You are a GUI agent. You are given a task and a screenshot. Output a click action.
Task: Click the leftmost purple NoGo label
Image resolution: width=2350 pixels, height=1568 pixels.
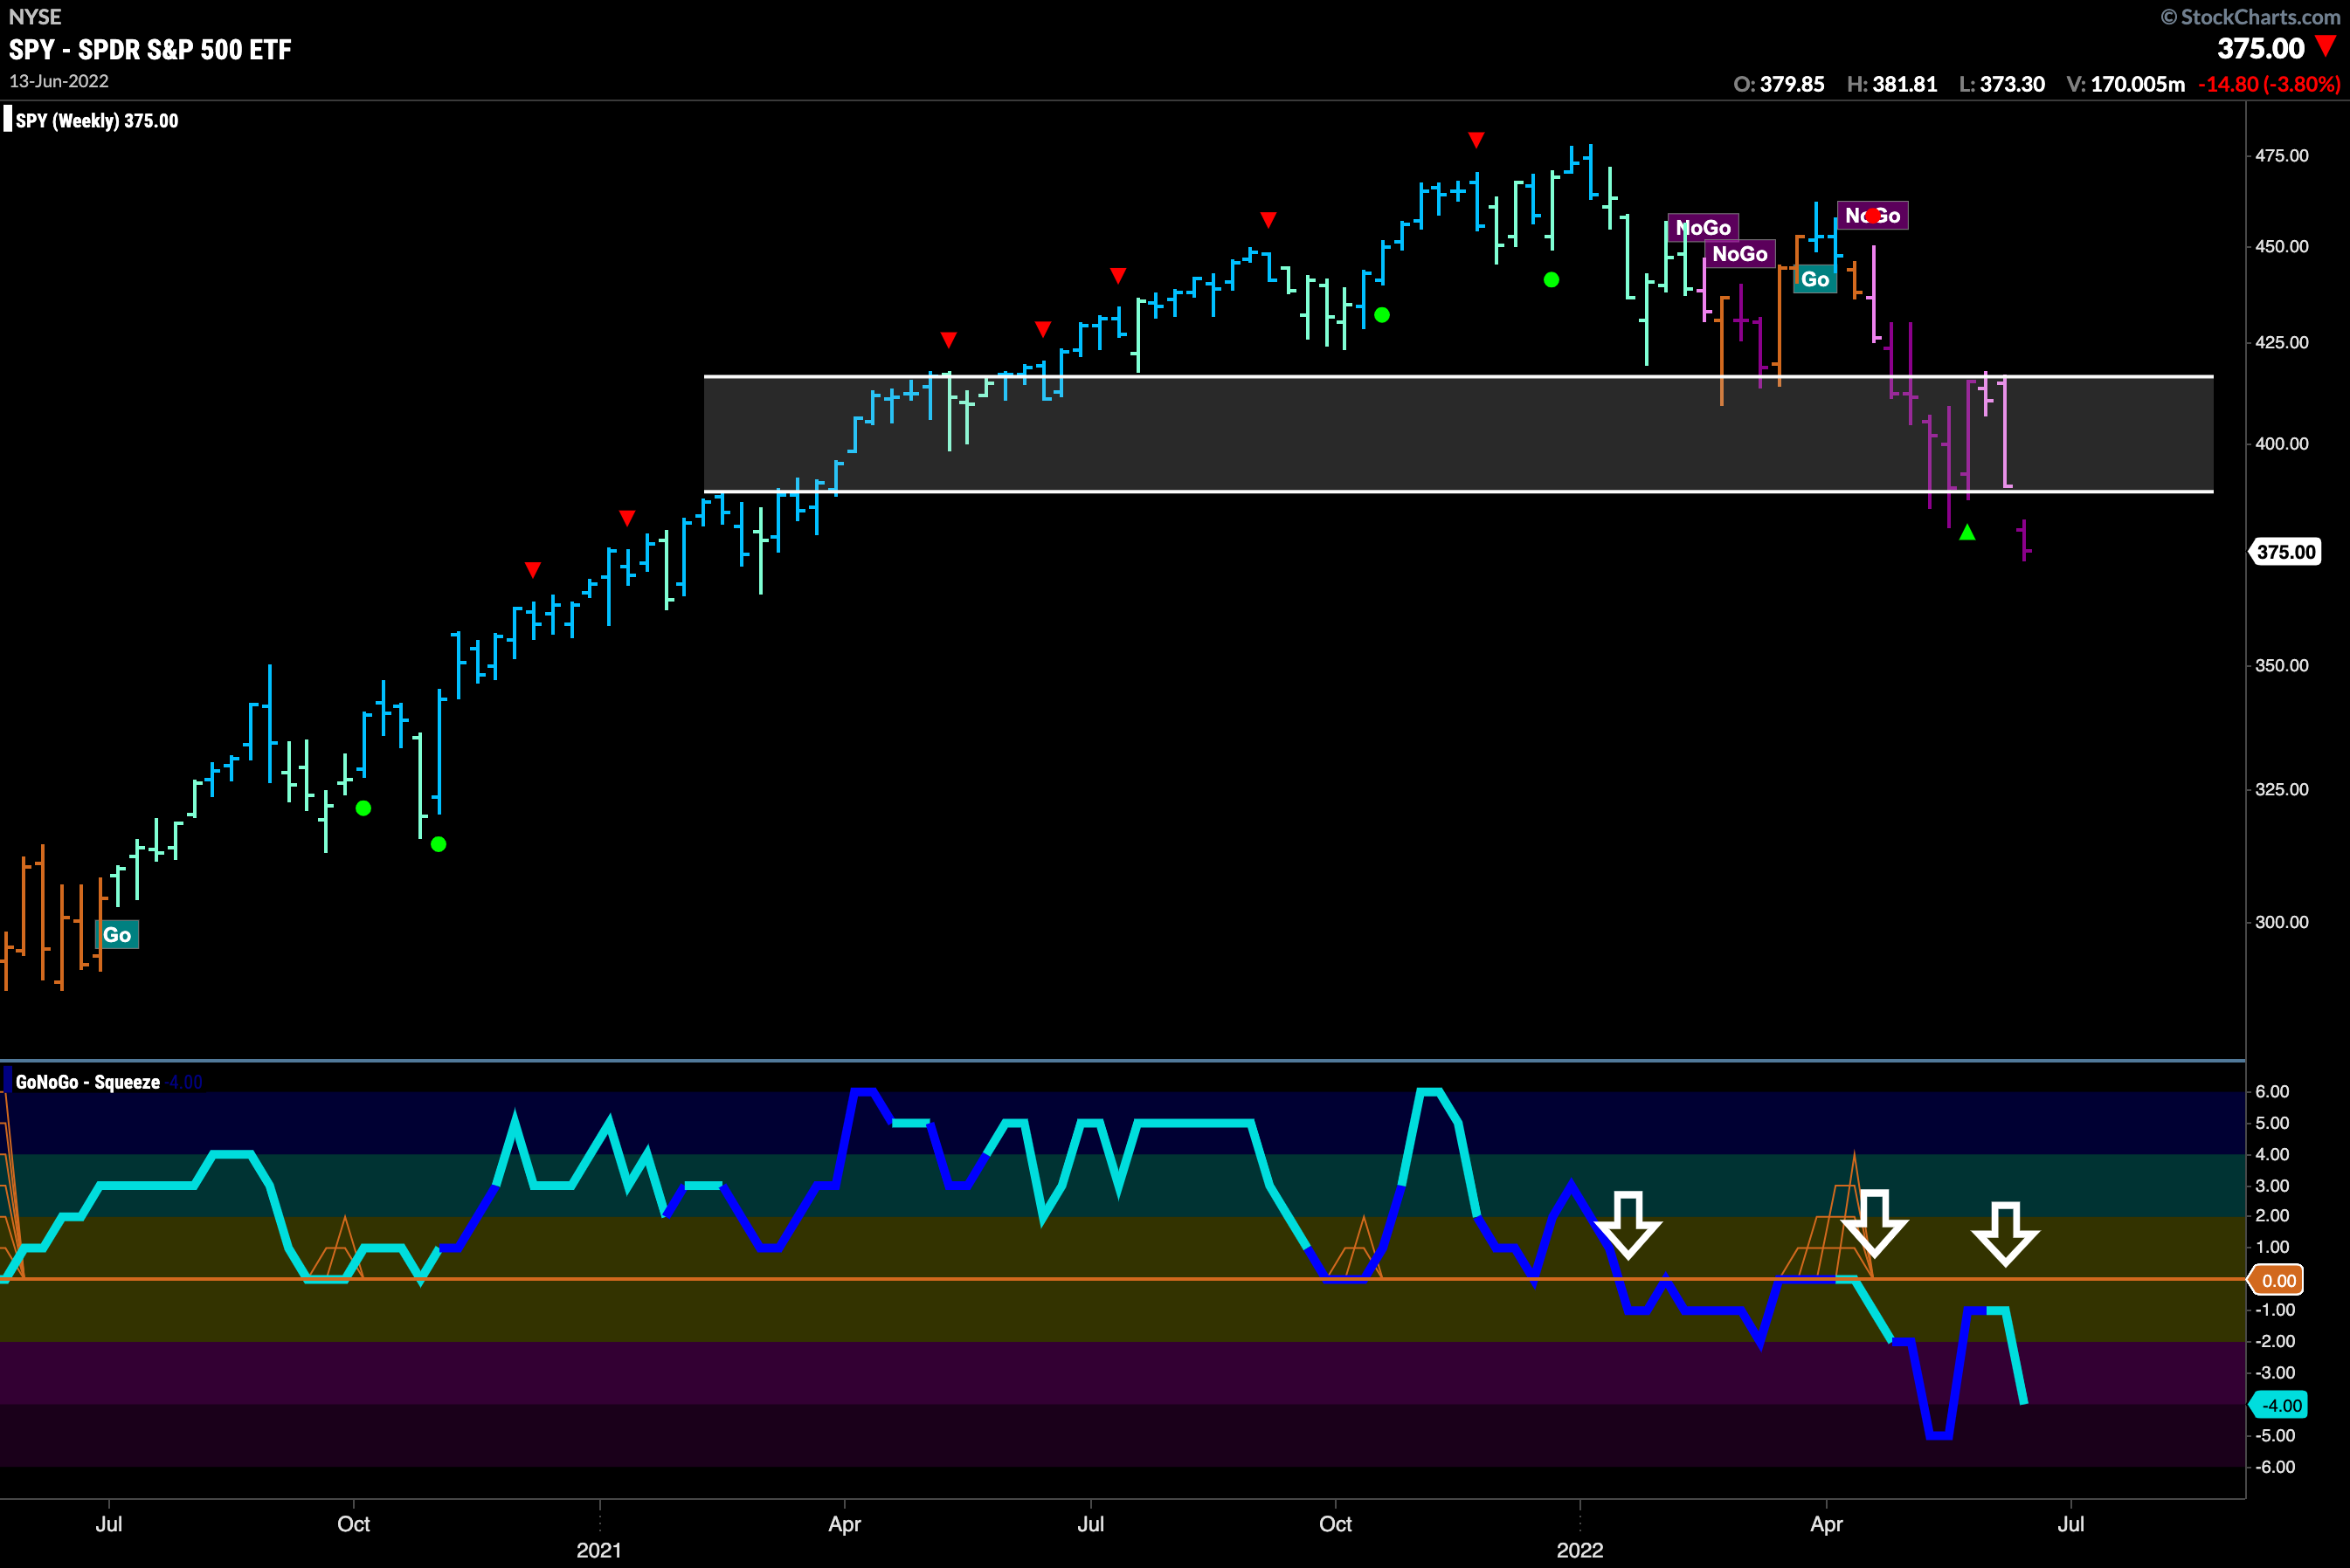click(1703, 228)
